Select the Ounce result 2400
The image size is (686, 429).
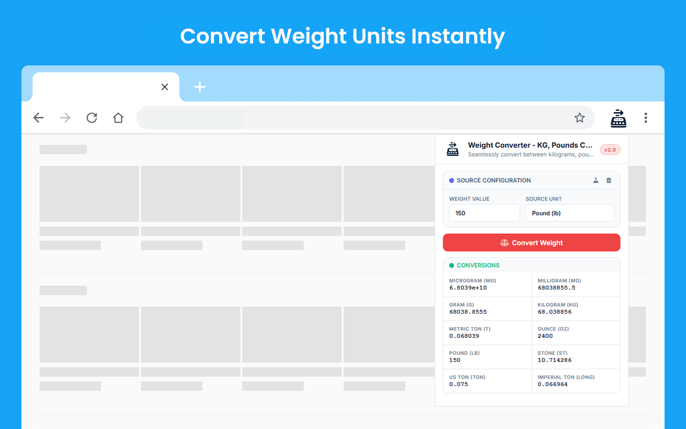(545, 336)
